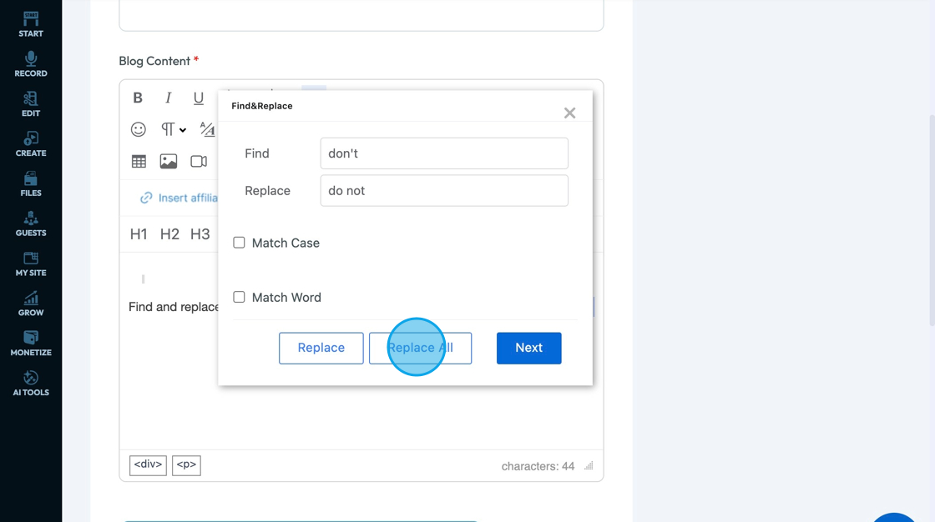Insert an image into blog content
Viewport: 935px width, 522px height.
click(x=169, y=162)
